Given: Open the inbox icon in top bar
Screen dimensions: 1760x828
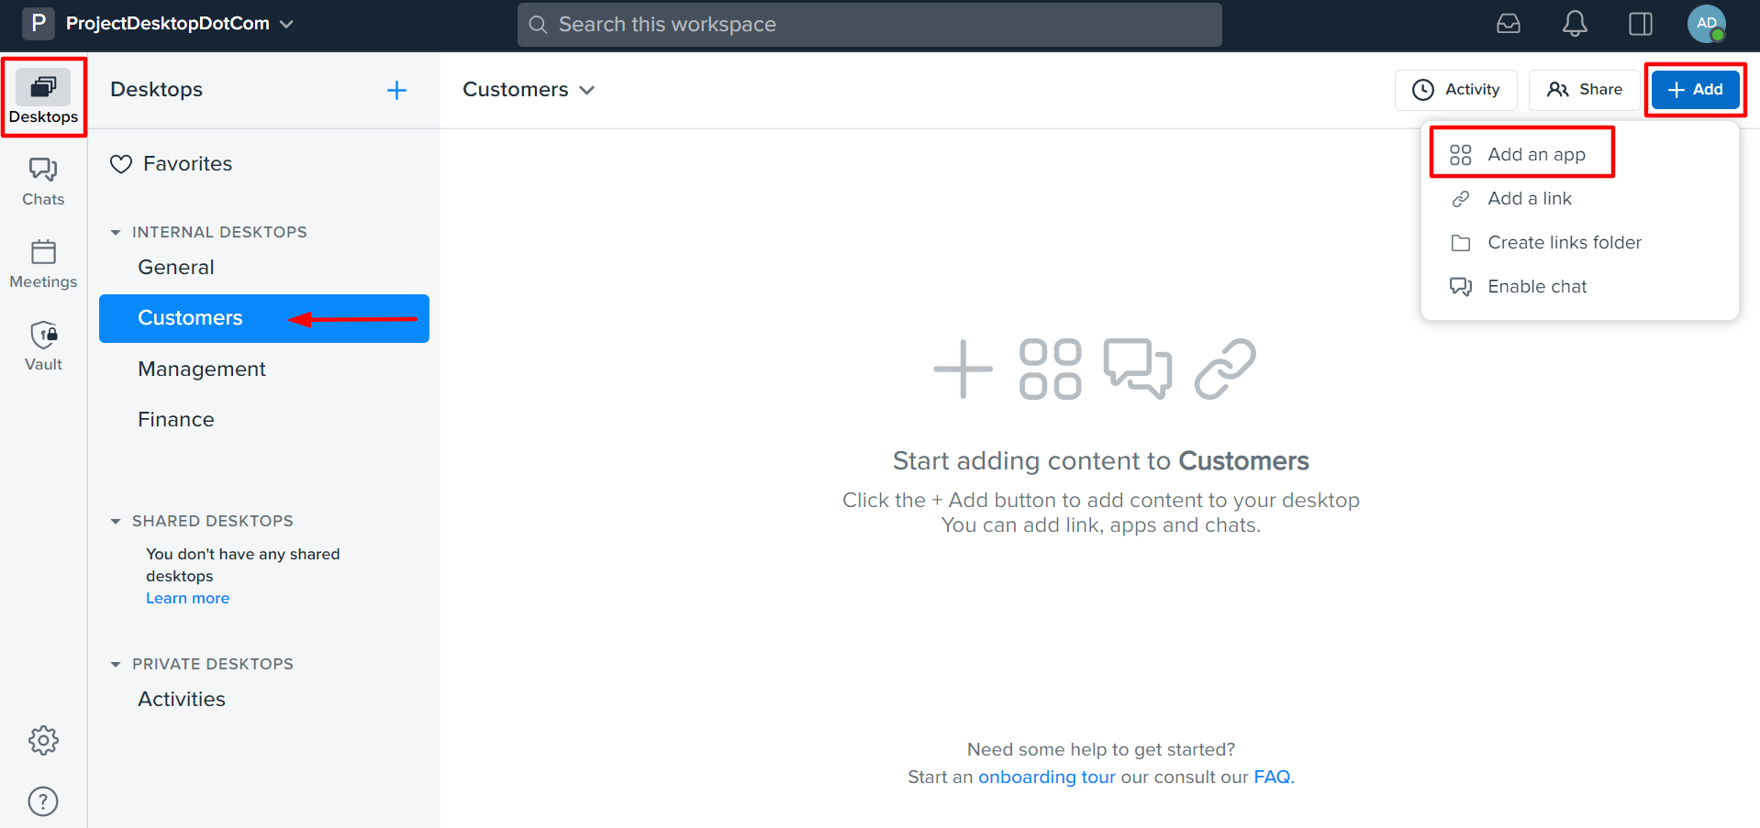Looking at the screenshot, I should (x=1508, y=24).
